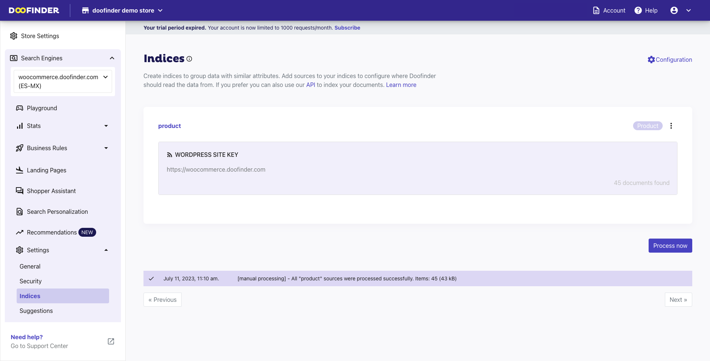This screenshot has height=361, width=710.
Task: Expand the user menu chevron
Action: click(689, 10)
